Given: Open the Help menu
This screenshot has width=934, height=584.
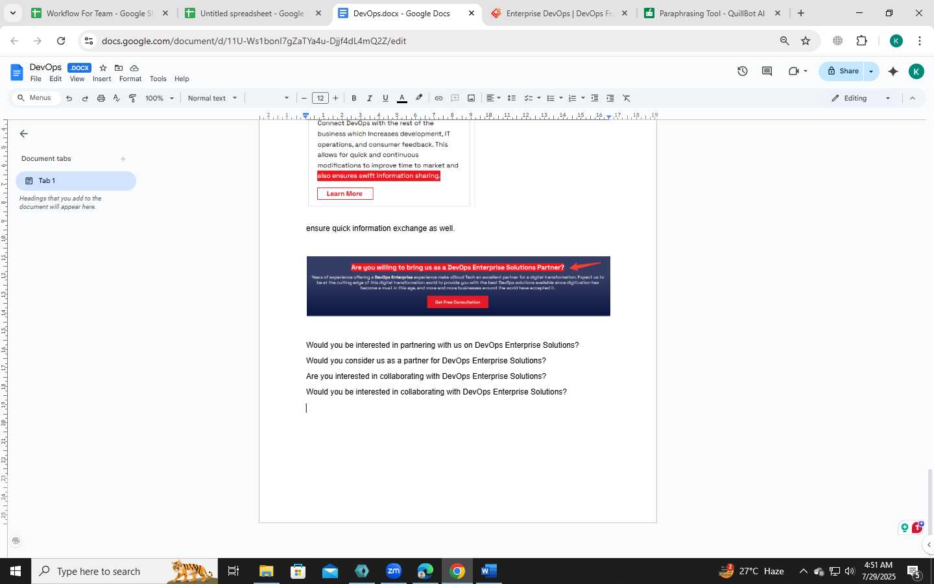Looking at the screenshot, I should [x=182, y=79].
